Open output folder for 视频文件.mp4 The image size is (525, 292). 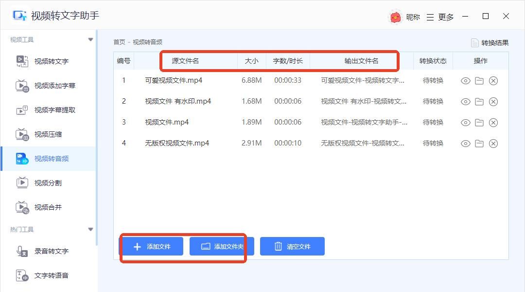tap(479, 122)
